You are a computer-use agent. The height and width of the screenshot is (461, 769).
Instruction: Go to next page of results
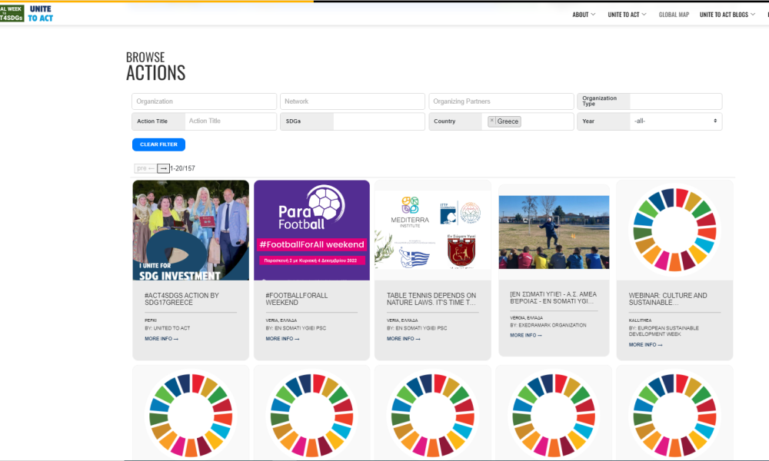point(163,168)
